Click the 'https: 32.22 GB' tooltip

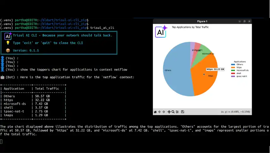215,69
